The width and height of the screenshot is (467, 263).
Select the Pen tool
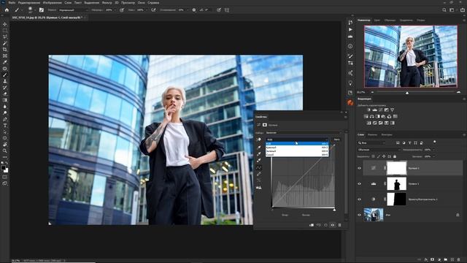5,119
